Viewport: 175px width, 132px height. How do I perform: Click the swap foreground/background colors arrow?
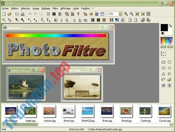coord(170,26)
